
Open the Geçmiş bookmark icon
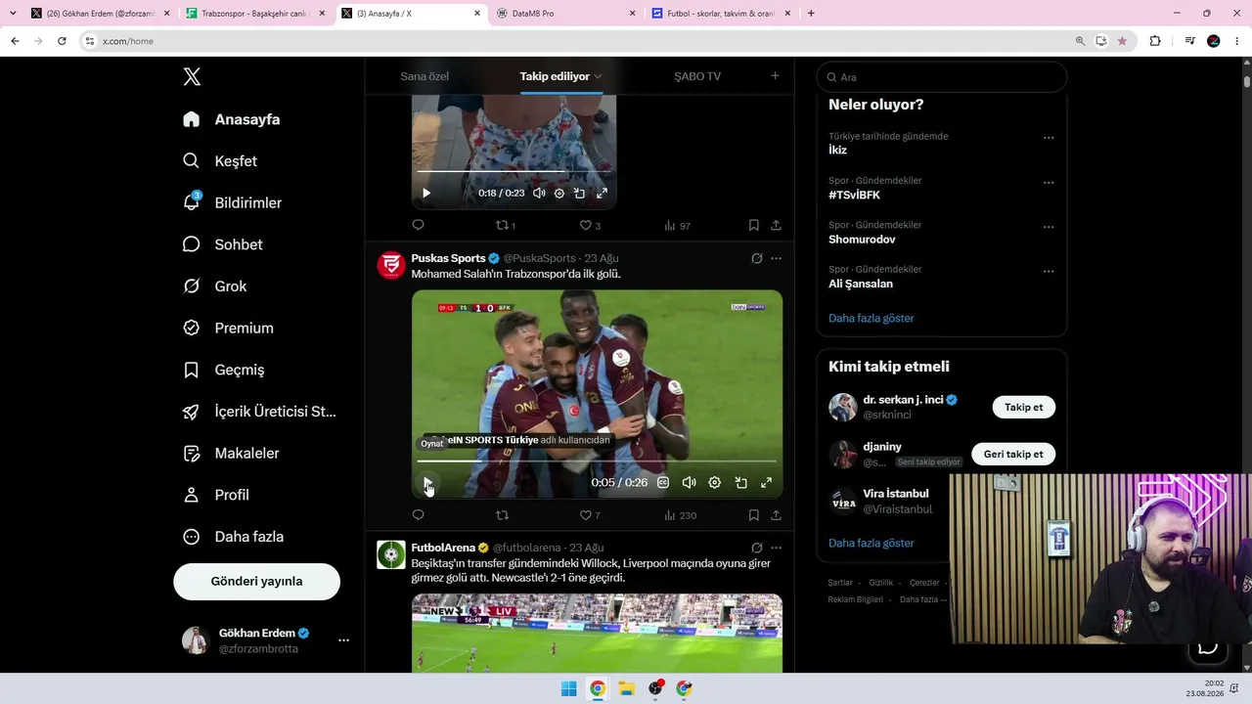tap(192, 370)
